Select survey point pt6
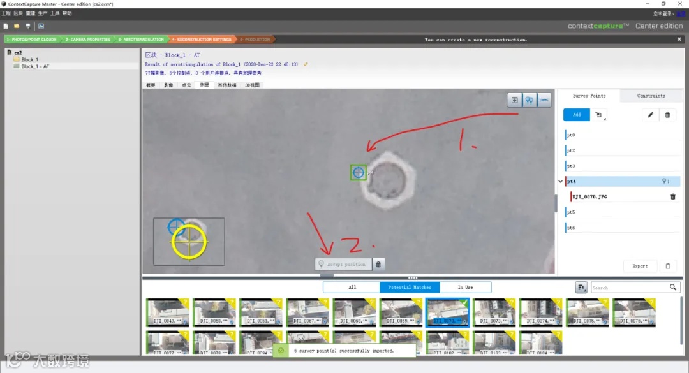Viewport: 689px width, 373px height. [623, 228]
